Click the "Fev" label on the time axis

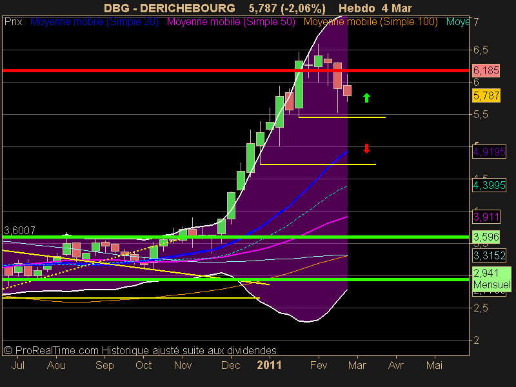click(319, 365)
